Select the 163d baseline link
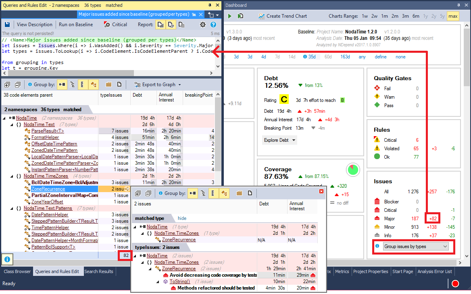This screenshot has width=471, height=294. 345,57
